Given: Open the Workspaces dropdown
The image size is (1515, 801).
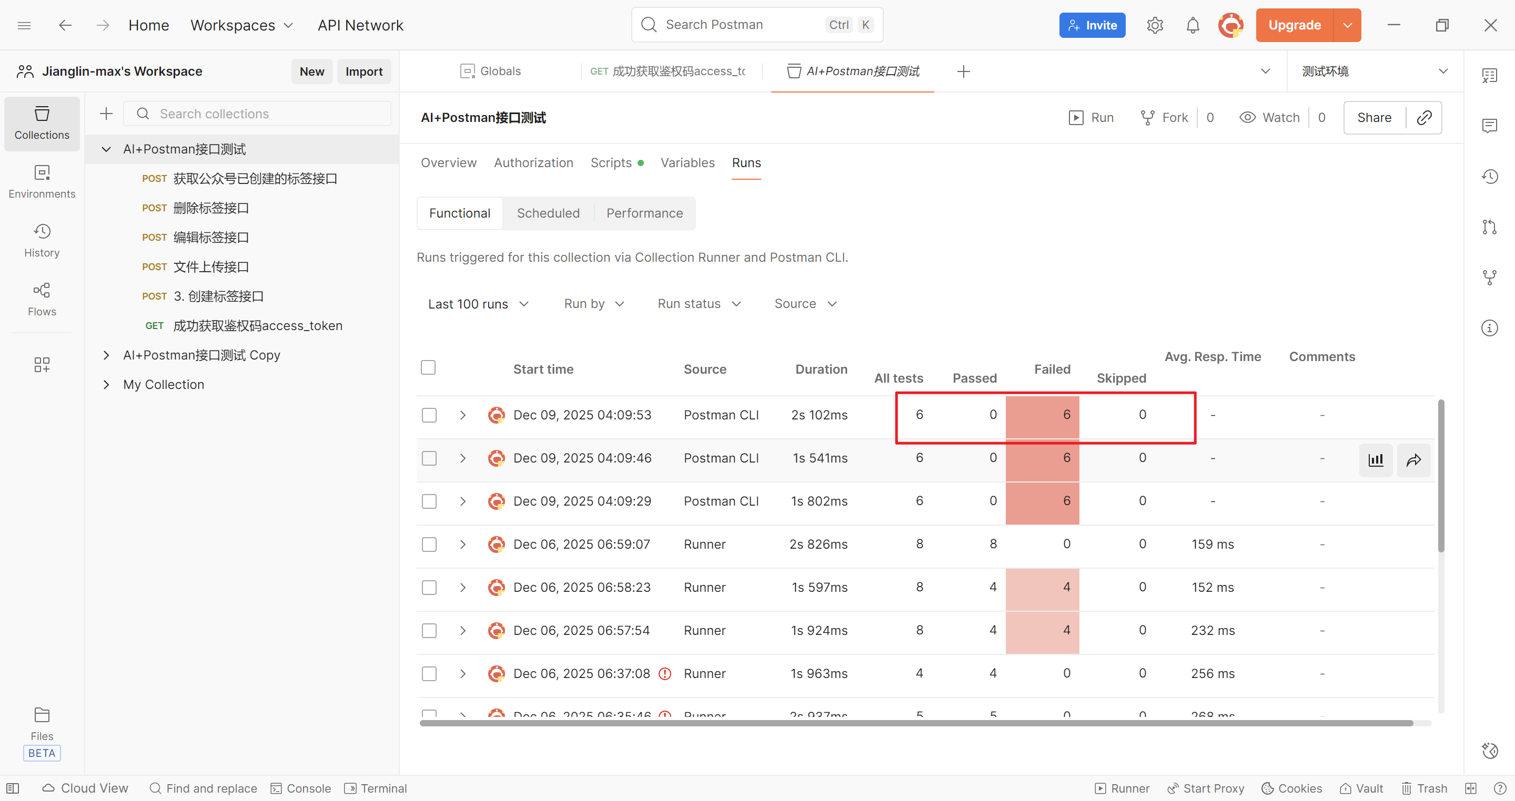Looking at the screenshot, I should click(x=242, y=25).
